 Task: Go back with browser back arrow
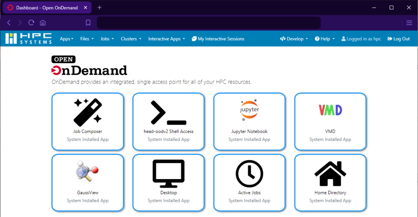(9, 23)
